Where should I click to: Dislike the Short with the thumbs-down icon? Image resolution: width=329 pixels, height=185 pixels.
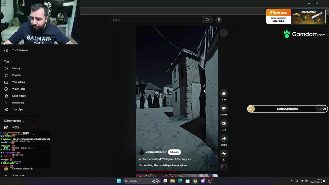coord(224,108)
